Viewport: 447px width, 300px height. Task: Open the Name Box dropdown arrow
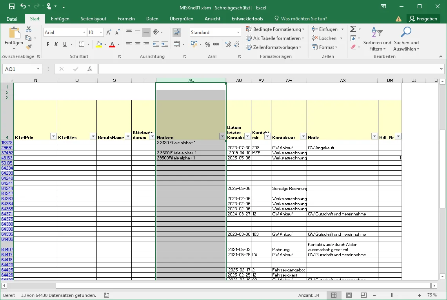38,69
